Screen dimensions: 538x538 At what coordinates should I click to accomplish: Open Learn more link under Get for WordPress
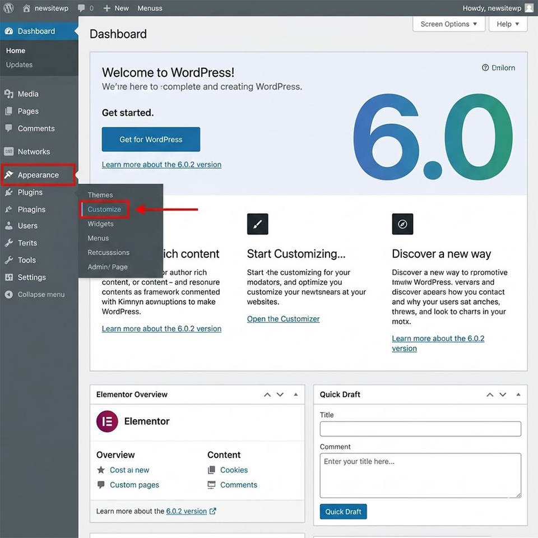pos(161,164)
